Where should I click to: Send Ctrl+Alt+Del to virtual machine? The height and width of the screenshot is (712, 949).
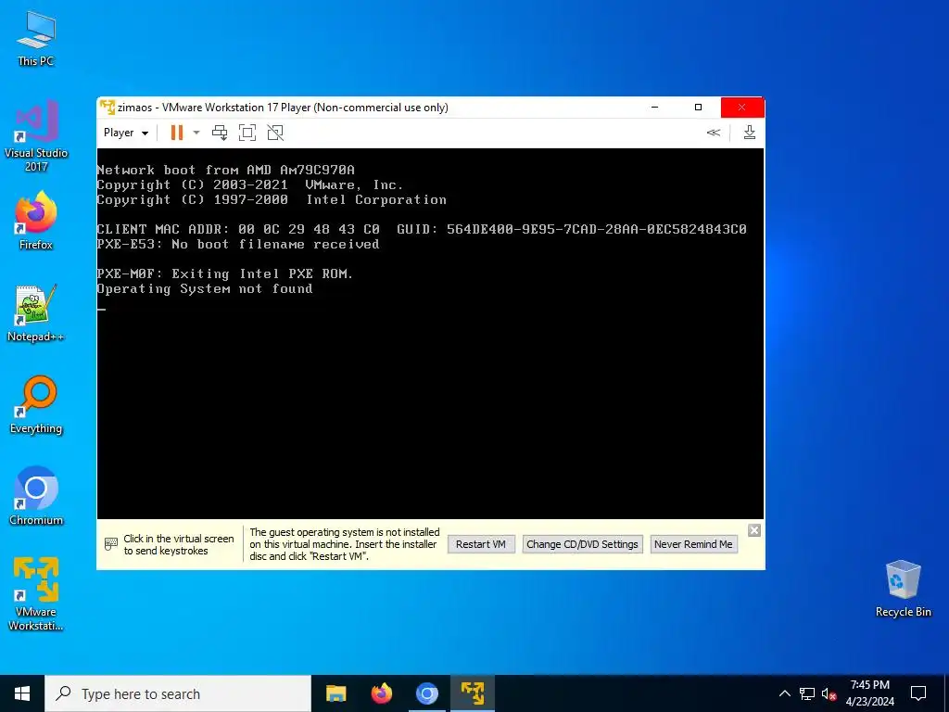click(x=220, y=133)
